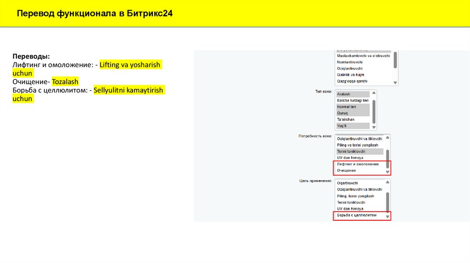Viewport: 470px width, 263px height.
Task: Deselect the Aralash skin type
Action: click(353, 94)
